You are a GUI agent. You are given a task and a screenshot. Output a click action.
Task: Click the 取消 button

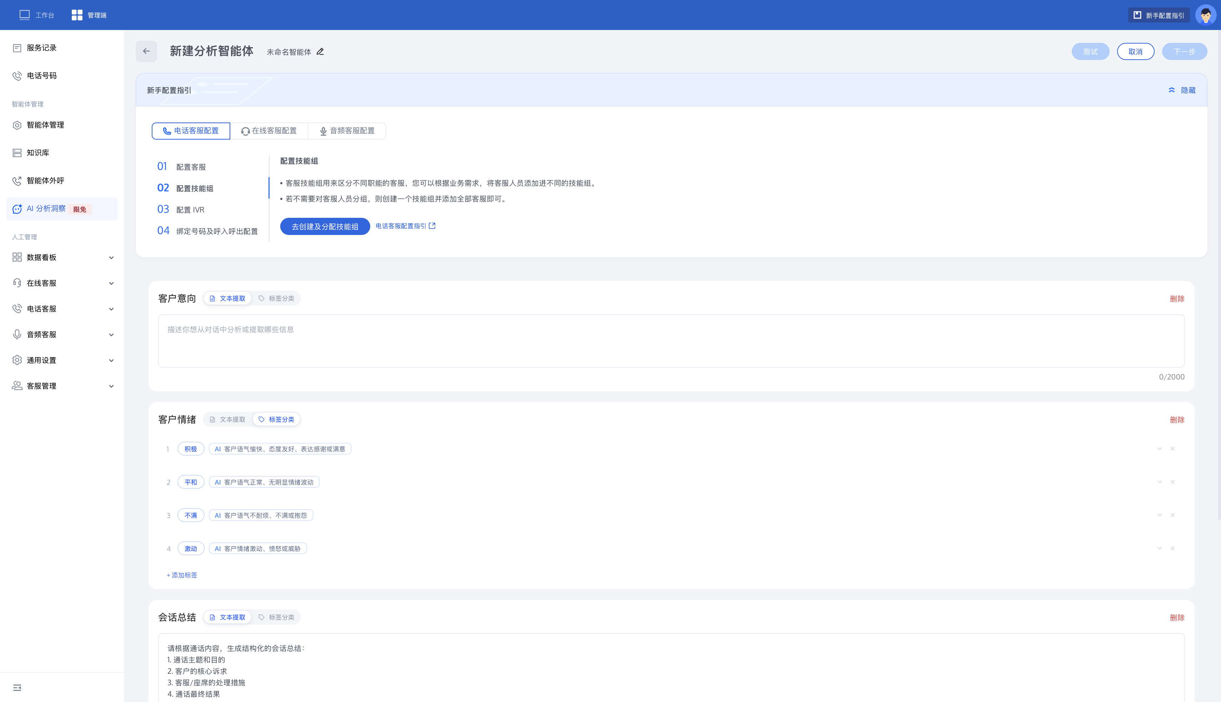pyautogui.click(x=1136, y=51)
